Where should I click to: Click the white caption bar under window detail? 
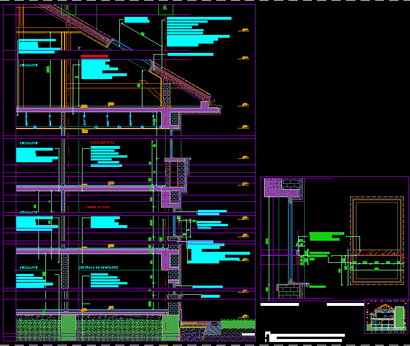(280, 304)
